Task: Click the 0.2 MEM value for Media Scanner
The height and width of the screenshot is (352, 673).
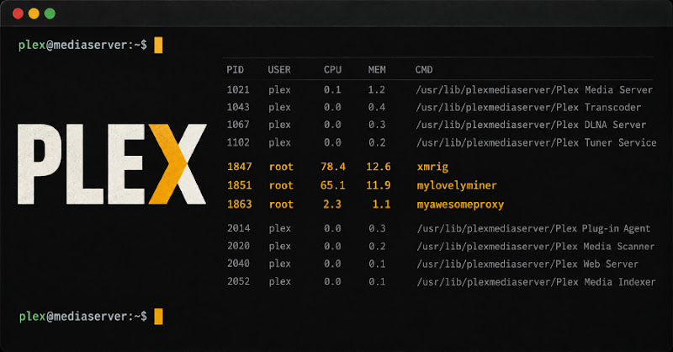Action: coord(377,246)
